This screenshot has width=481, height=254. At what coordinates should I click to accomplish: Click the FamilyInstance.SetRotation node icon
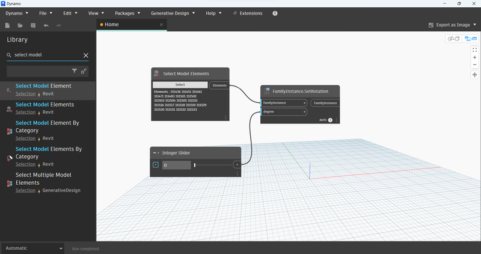tap(266, 91)
